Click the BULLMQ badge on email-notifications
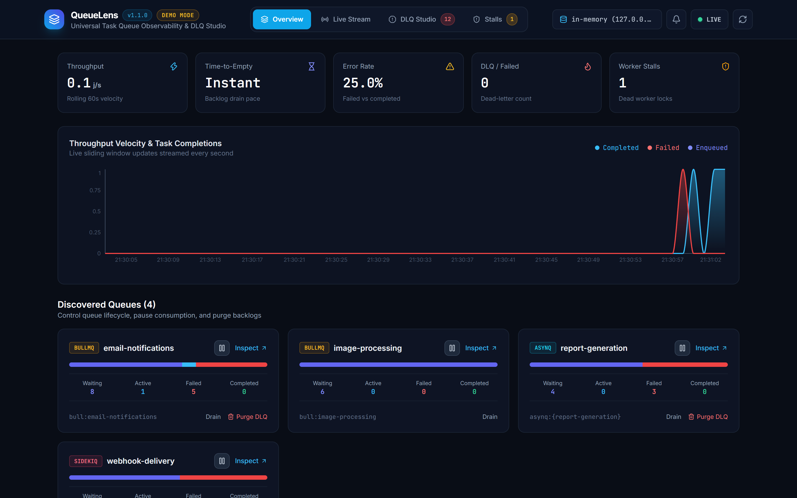 point(84,348)
